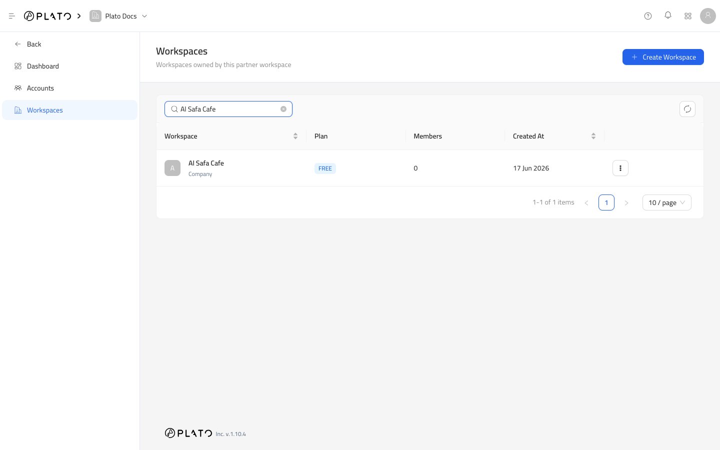The width and height of the screenshot is (720, 450).
Task: Select Workspaces in the sidebar
Action: point(69,110)
